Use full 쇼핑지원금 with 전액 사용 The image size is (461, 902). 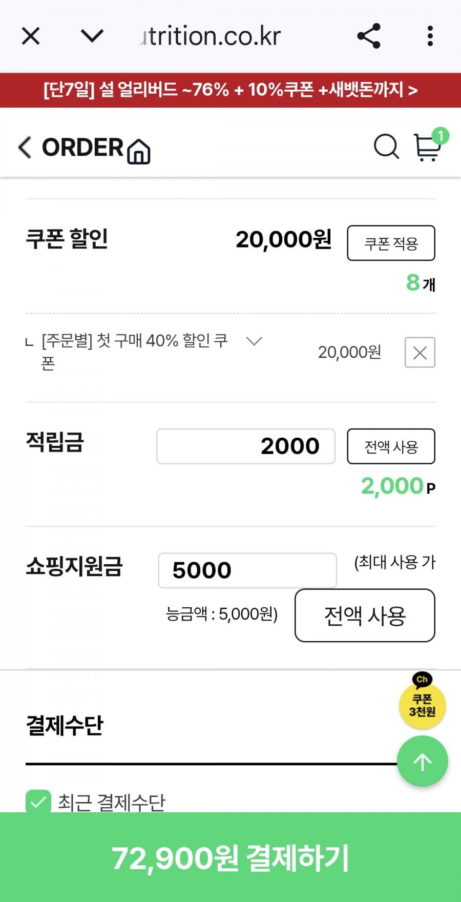[x=365, y=616]
